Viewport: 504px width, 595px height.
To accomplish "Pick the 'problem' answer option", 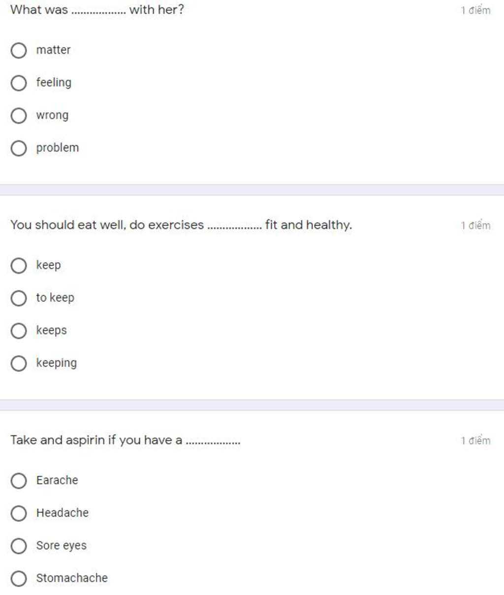I will point(19,148).
